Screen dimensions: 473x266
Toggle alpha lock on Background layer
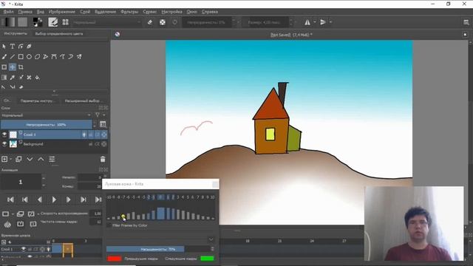pyautogui.click(x=103, y=144)
